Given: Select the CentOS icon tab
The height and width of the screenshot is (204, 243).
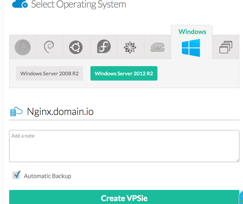Looking at the screenshot, I should coord(131,47).
